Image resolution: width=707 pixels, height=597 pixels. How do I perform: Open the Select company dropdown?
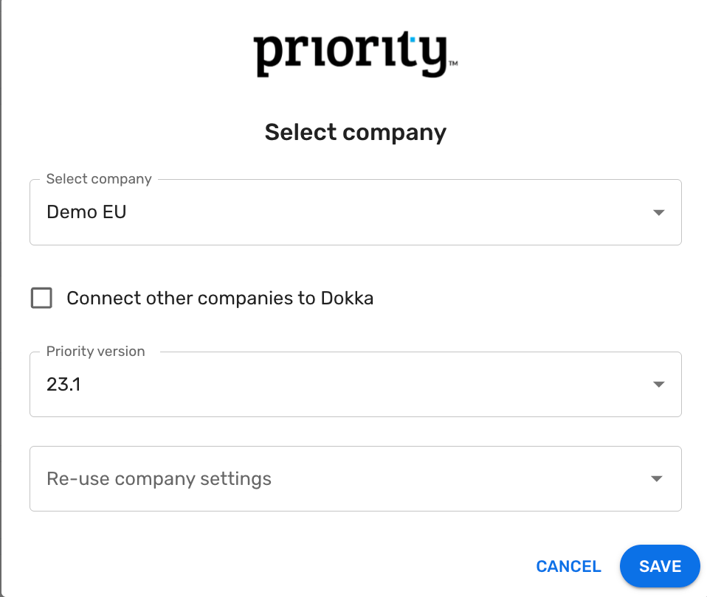[354, 213]
